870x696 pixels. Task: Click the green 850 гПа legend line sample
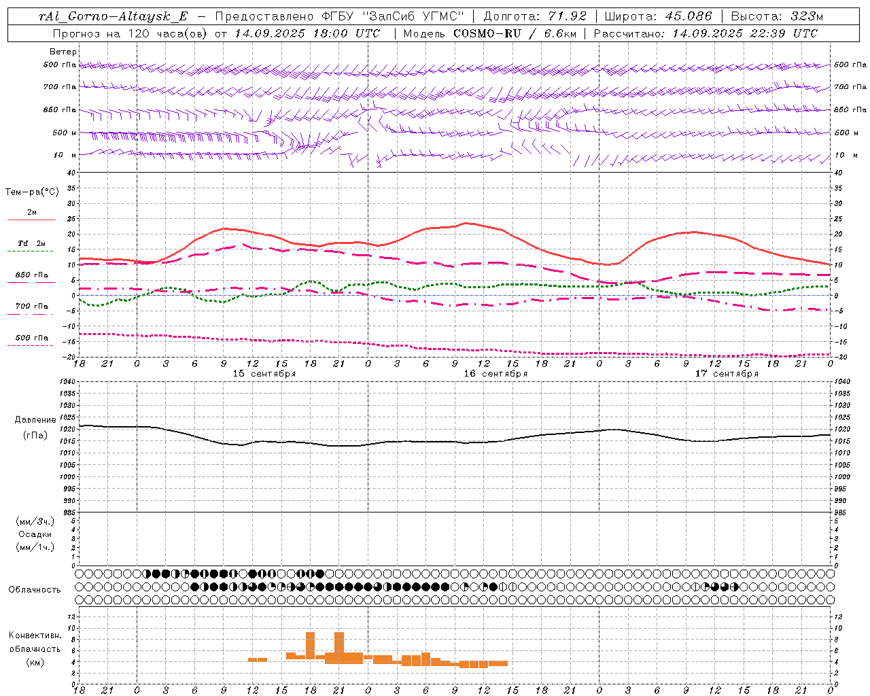[x=31, y=283]
